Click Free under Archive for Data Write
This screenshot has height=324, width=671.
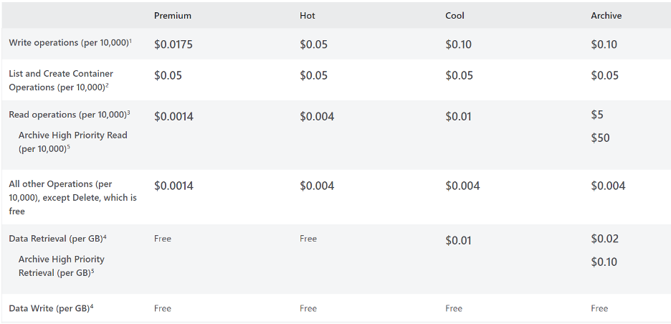[x=599, y=308]
